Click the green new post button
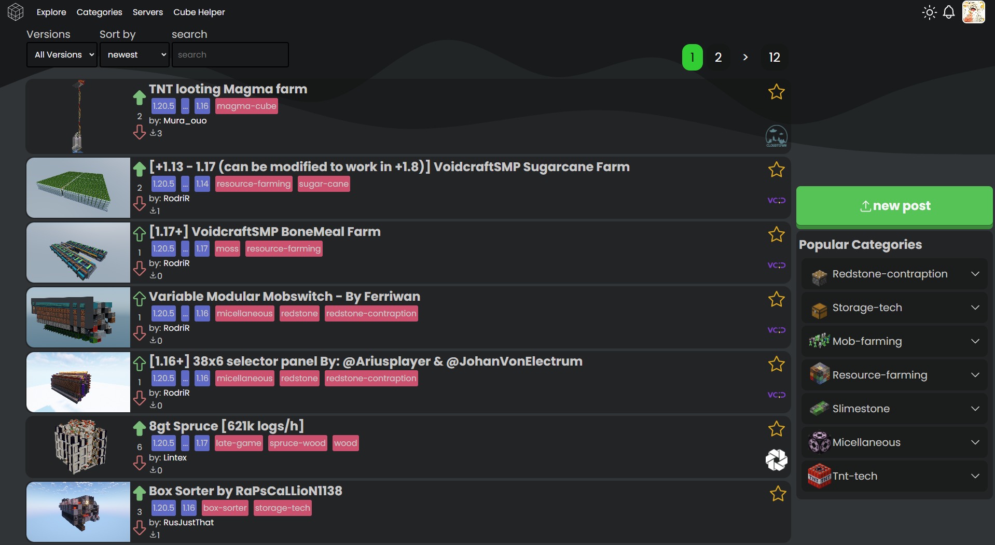Screen dimensions: 995x545 [894, 206]
